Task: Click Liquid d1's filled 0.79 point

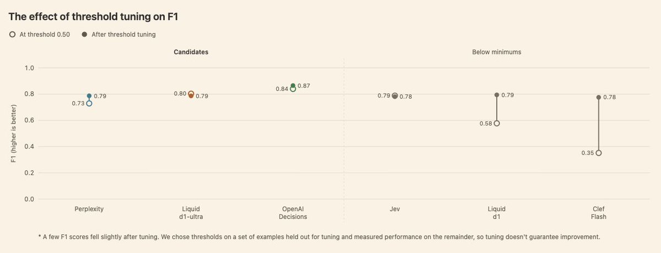Action: pyautogui.click(x=497, y=95)
